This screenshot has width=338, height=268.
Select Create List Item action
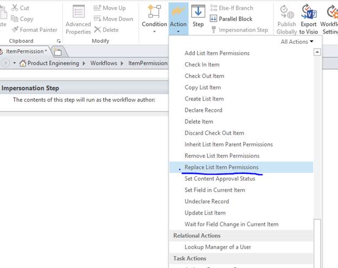[241, 99]
